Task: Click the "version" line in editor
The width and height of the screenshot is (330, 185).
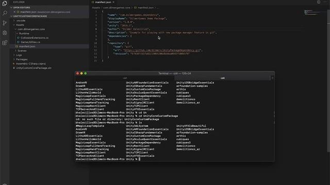Action: 121,22
